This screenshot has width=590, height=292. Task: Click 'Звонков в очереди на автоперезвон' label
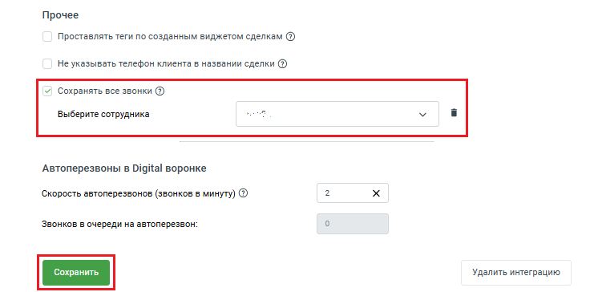click(119, 224)
